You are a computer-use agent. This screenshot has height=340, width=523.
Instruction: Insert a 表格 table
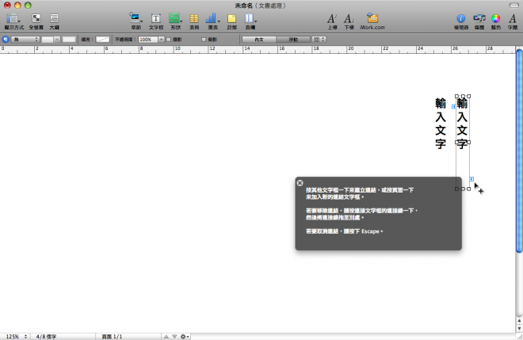coord(193,18)
